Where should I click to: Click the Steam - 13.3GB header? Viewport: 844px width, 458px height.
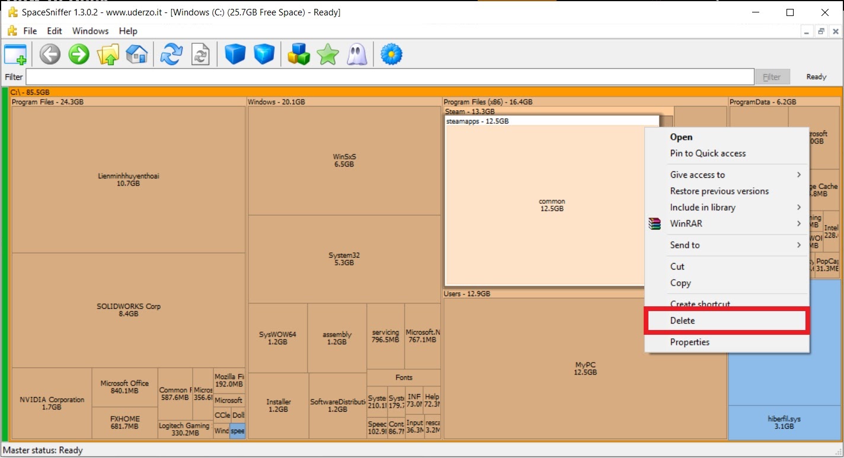(x=558, y=111)
